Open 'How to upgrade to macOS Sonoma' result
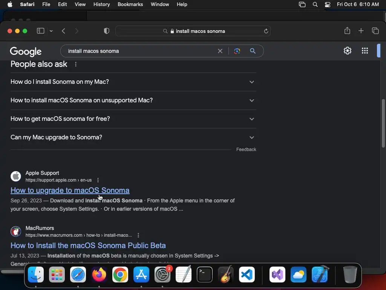Image resolution: width=386 pixels, height=290 pixels. coord(70,190)
